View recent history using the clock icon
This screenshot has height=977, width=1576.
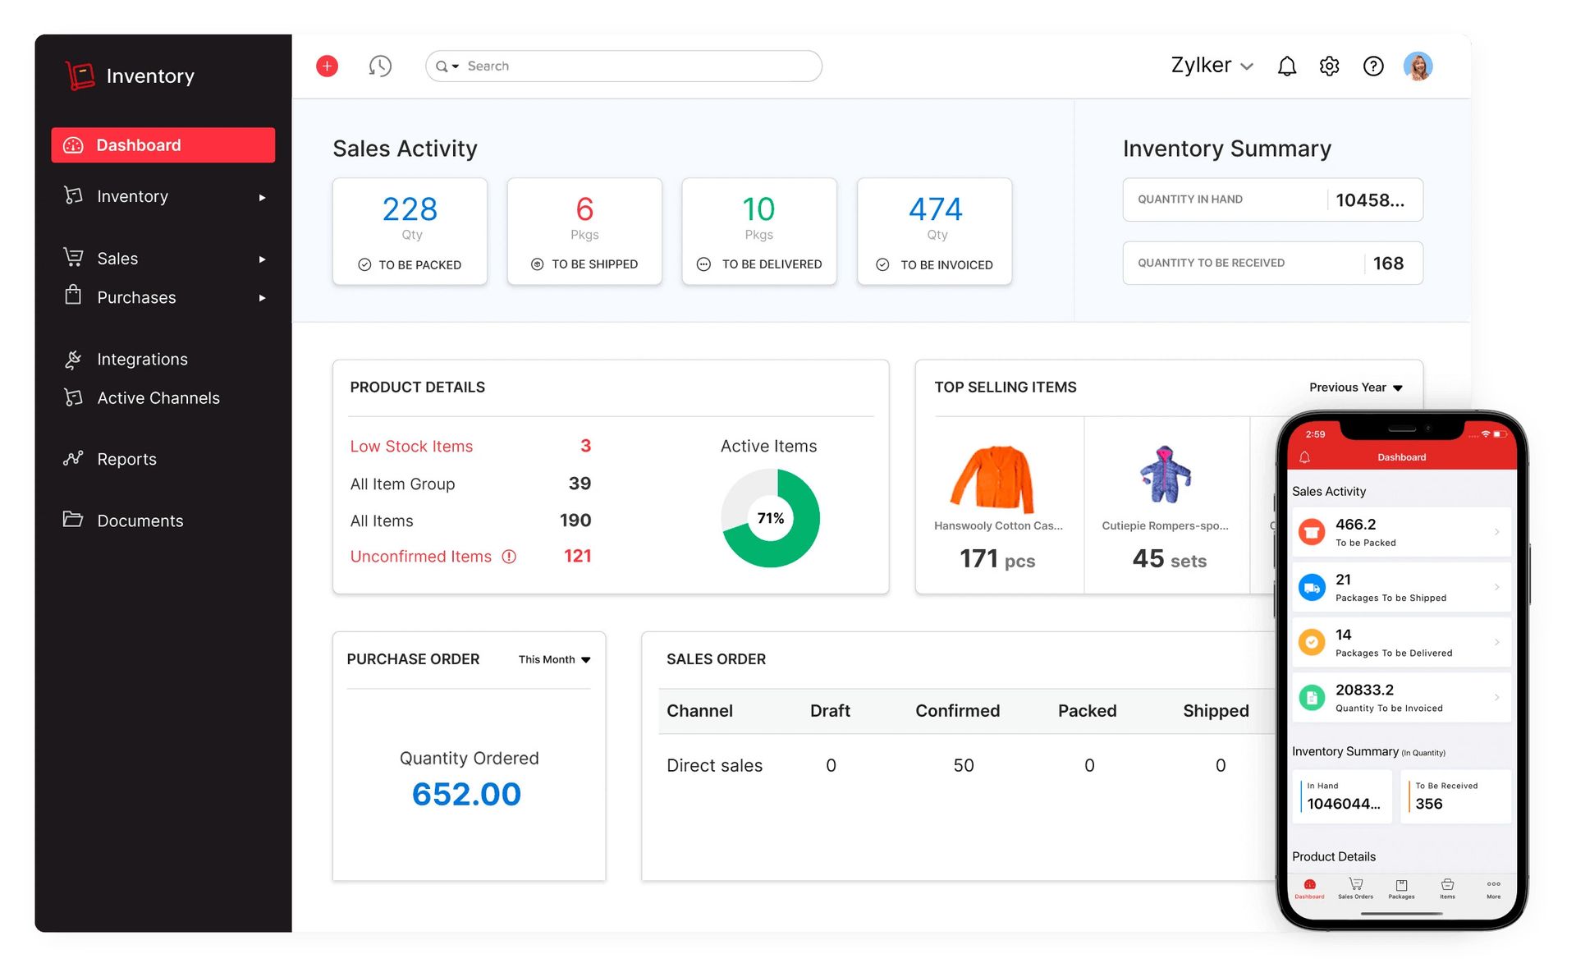pyautogui.click(x=379, y=66)
